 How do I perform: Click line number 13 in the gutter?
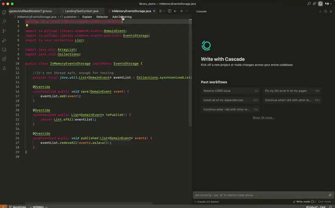point(17,77)
